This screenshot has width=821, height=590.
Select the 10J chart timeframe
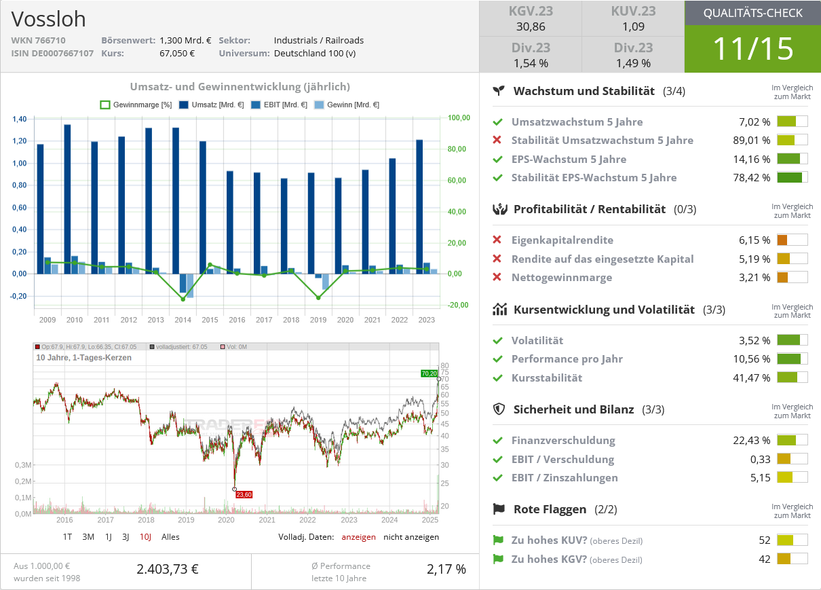(145, 537)
